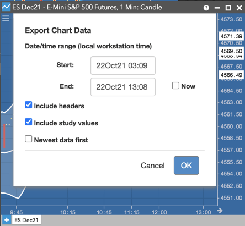
Task: Uncheck Include headers checkbox
Action: (x=29, y=105)
